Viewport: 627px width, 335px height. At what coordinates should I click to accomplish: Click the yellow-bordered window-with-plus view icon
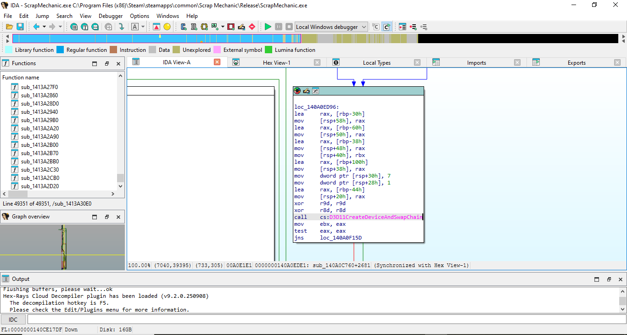tap(204, 27)
